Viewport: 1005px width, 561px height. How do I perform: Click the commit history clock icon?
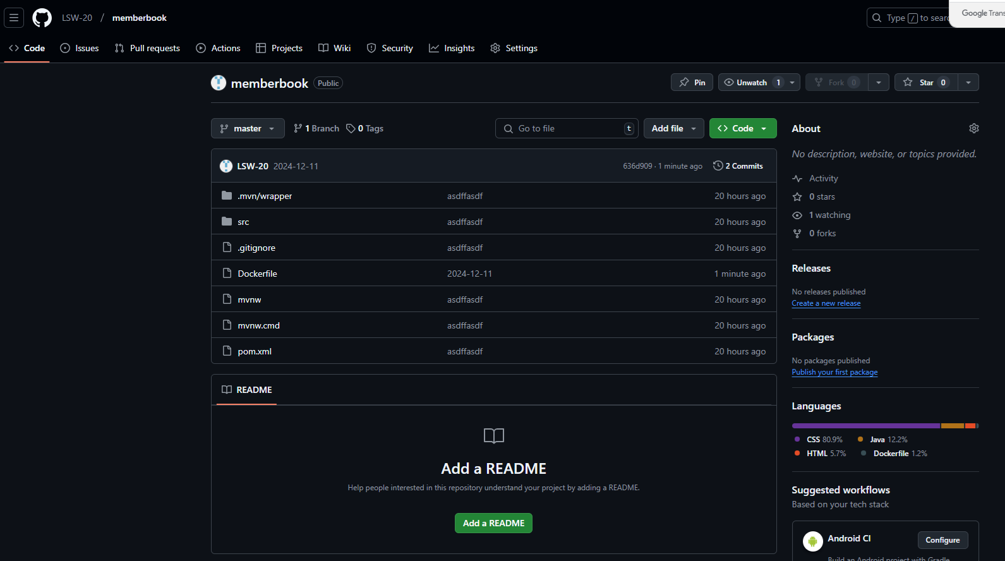click(x=718, y=166)
